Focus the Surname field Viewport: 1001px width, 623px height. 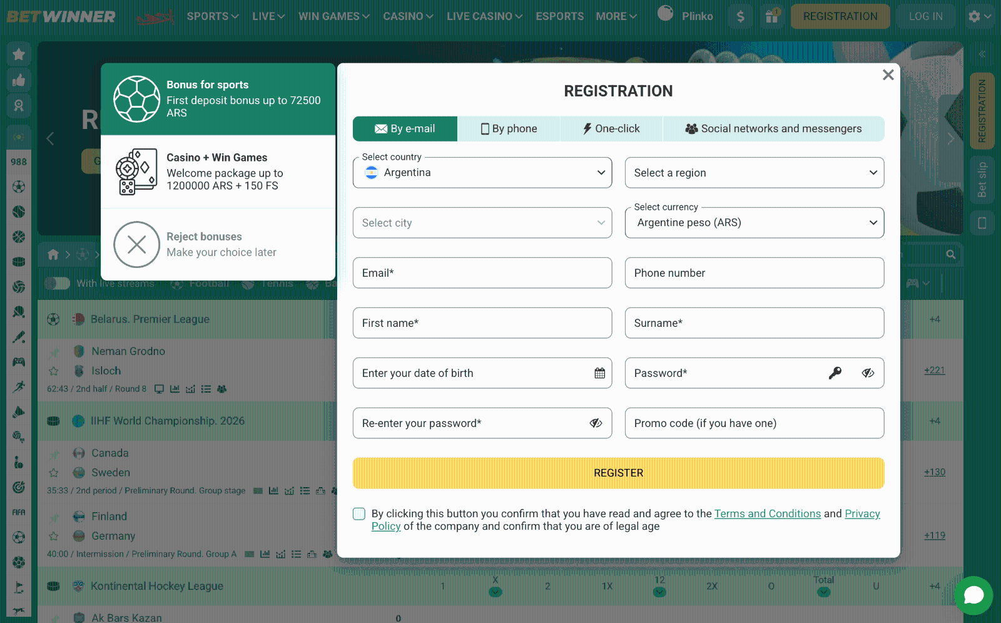point(755,322)
